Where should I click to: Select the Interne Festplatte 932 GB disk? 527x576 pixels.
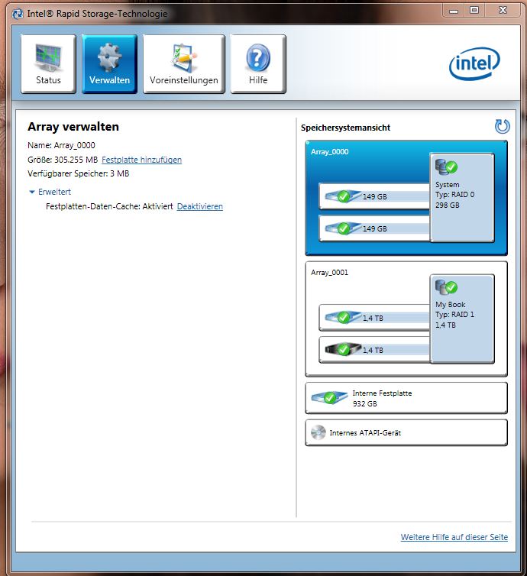[406, 398]
